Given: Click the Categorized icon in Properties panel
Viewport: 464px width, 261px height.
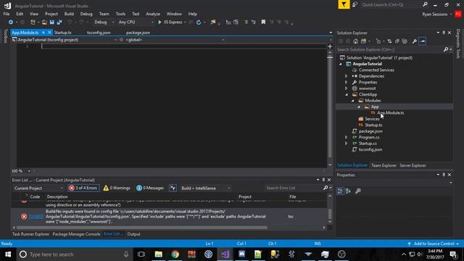Looking at the screenshot, I should (340, 191).
